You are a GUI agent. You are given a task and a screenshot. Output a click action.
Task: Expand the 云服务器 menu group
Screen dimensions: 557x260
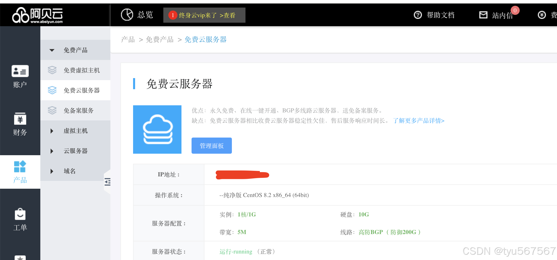[75, 151]
